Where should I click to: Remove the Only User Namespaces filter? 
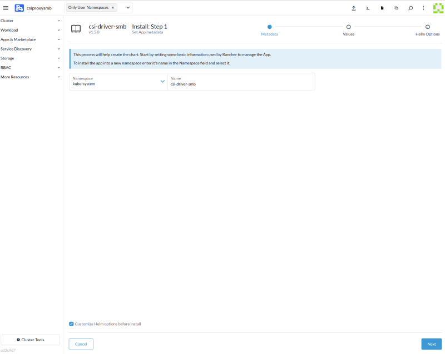click(113, 8)
